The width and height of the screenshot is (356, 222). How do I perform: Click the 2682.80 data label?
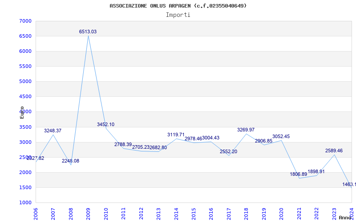[x=158, y=148]
